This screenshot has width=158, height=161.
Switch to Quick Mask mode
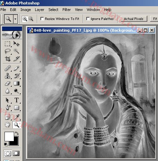pyautogui.click(x=16, y=153)
